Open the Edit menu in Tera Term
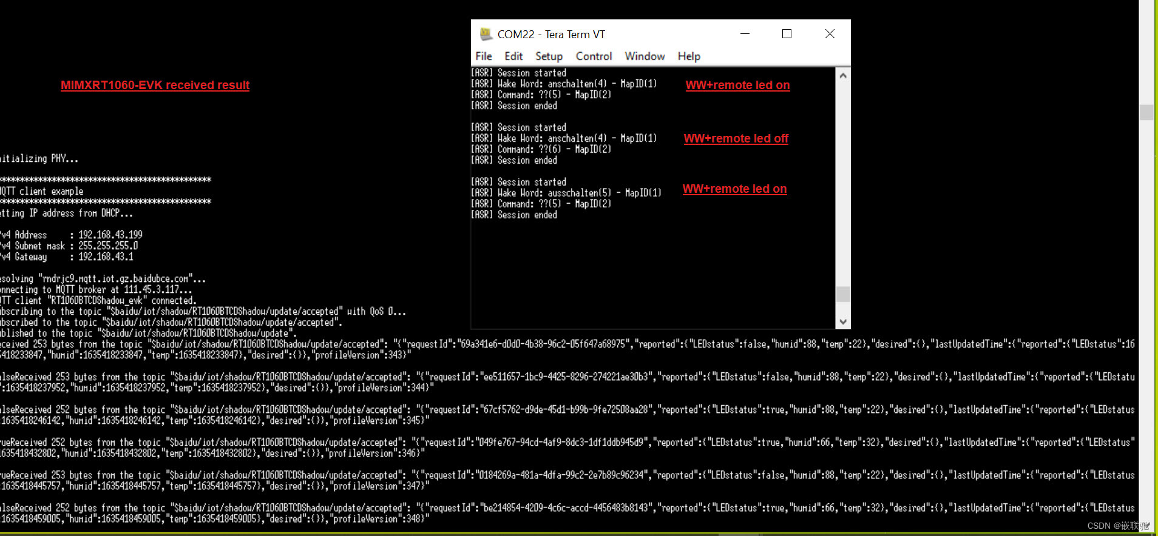Screen dimensions: 1158x536 513,56
